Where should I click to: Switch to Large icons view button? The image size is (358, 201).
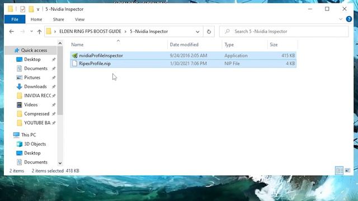click(x=347, y=170)
